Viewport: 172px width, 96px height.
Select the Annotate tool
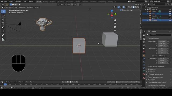click(3, 35)
